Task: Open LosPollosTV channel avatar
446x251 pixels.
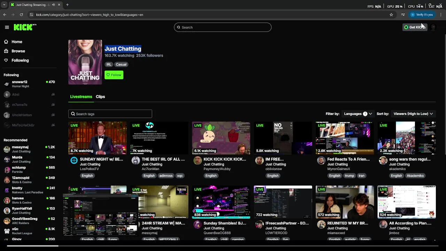Action: pos(74,160)
